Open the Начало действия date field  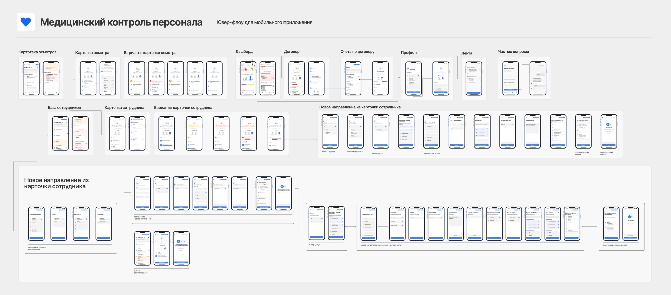pos(507,125)
